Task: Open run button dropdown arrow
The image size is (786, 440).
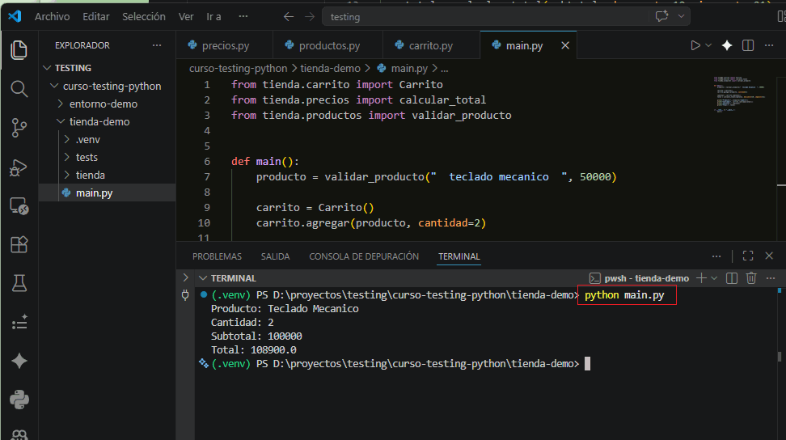Action: pyautogui.click(x=708, y=45)
